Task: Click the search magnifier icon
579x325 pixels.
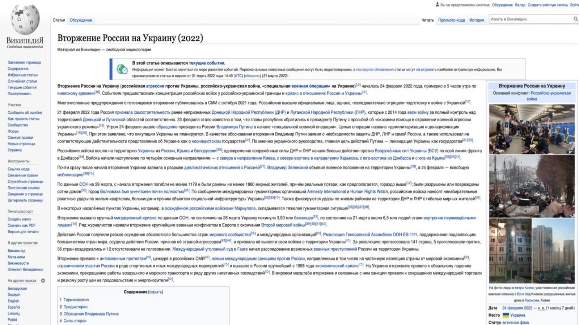Action: (575, 19)
